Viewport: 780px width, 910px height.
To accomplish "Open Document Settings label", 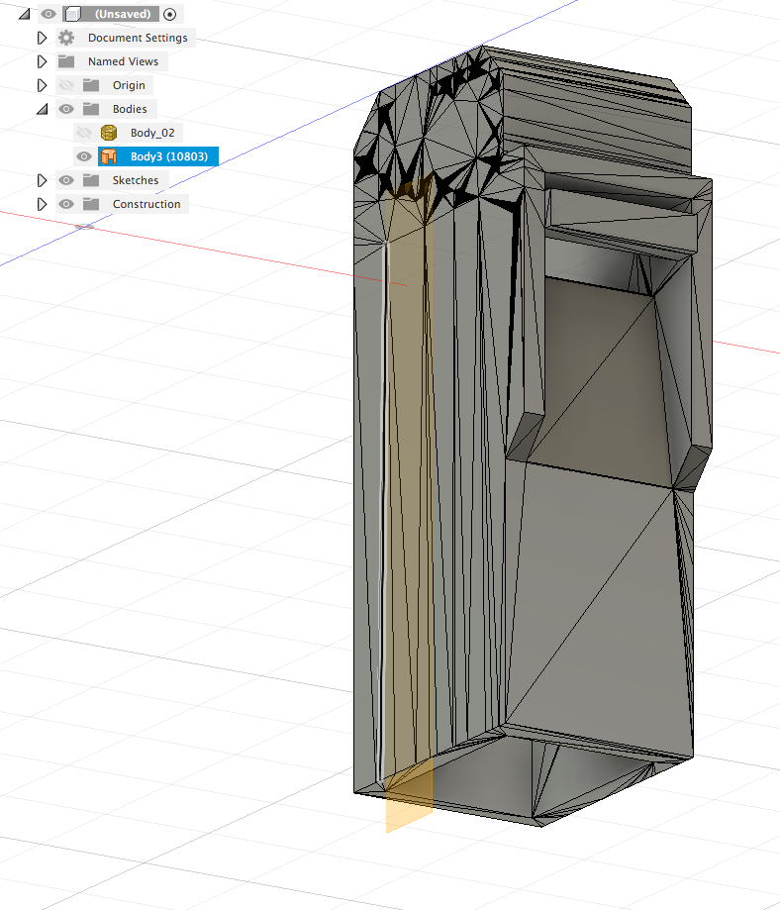I will tap(138, 38).
